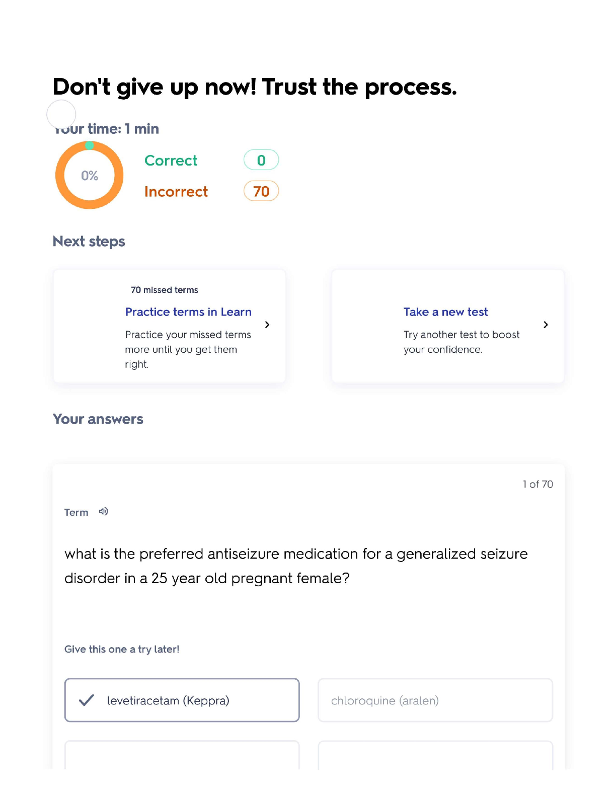The image size is (616, 797).
Task: Select the levetiracetam (Keppra) answer
Action: tap(182, 700)
